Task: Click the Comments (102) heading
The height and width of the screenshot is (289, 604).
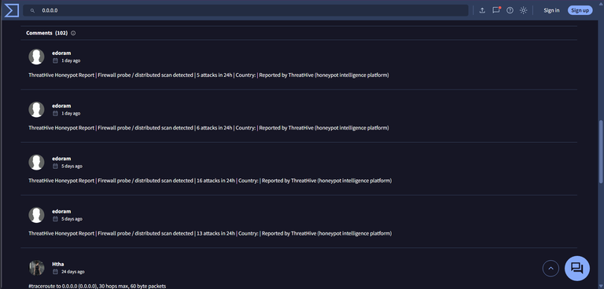Action: tap(46, 33)
